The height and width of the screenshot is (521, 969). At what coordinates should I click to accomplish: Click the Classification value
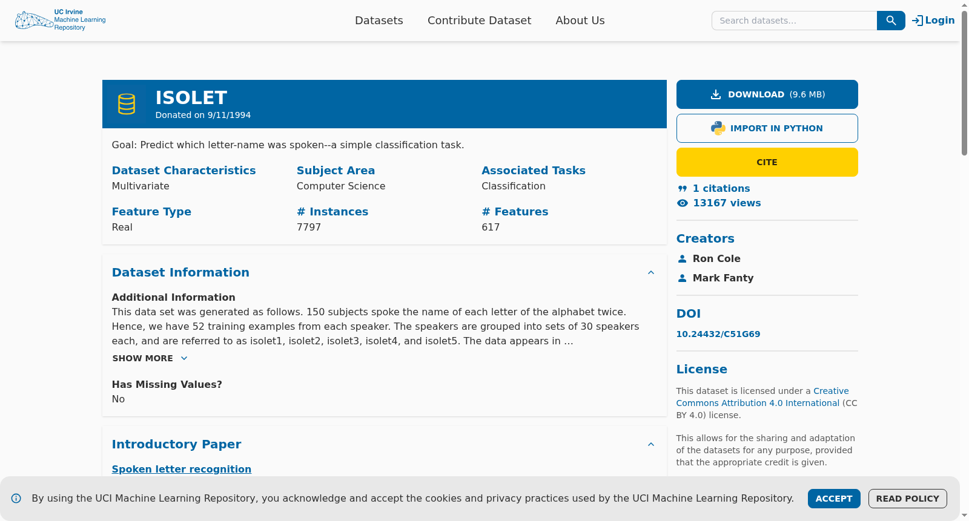click(x=514, y=186)
